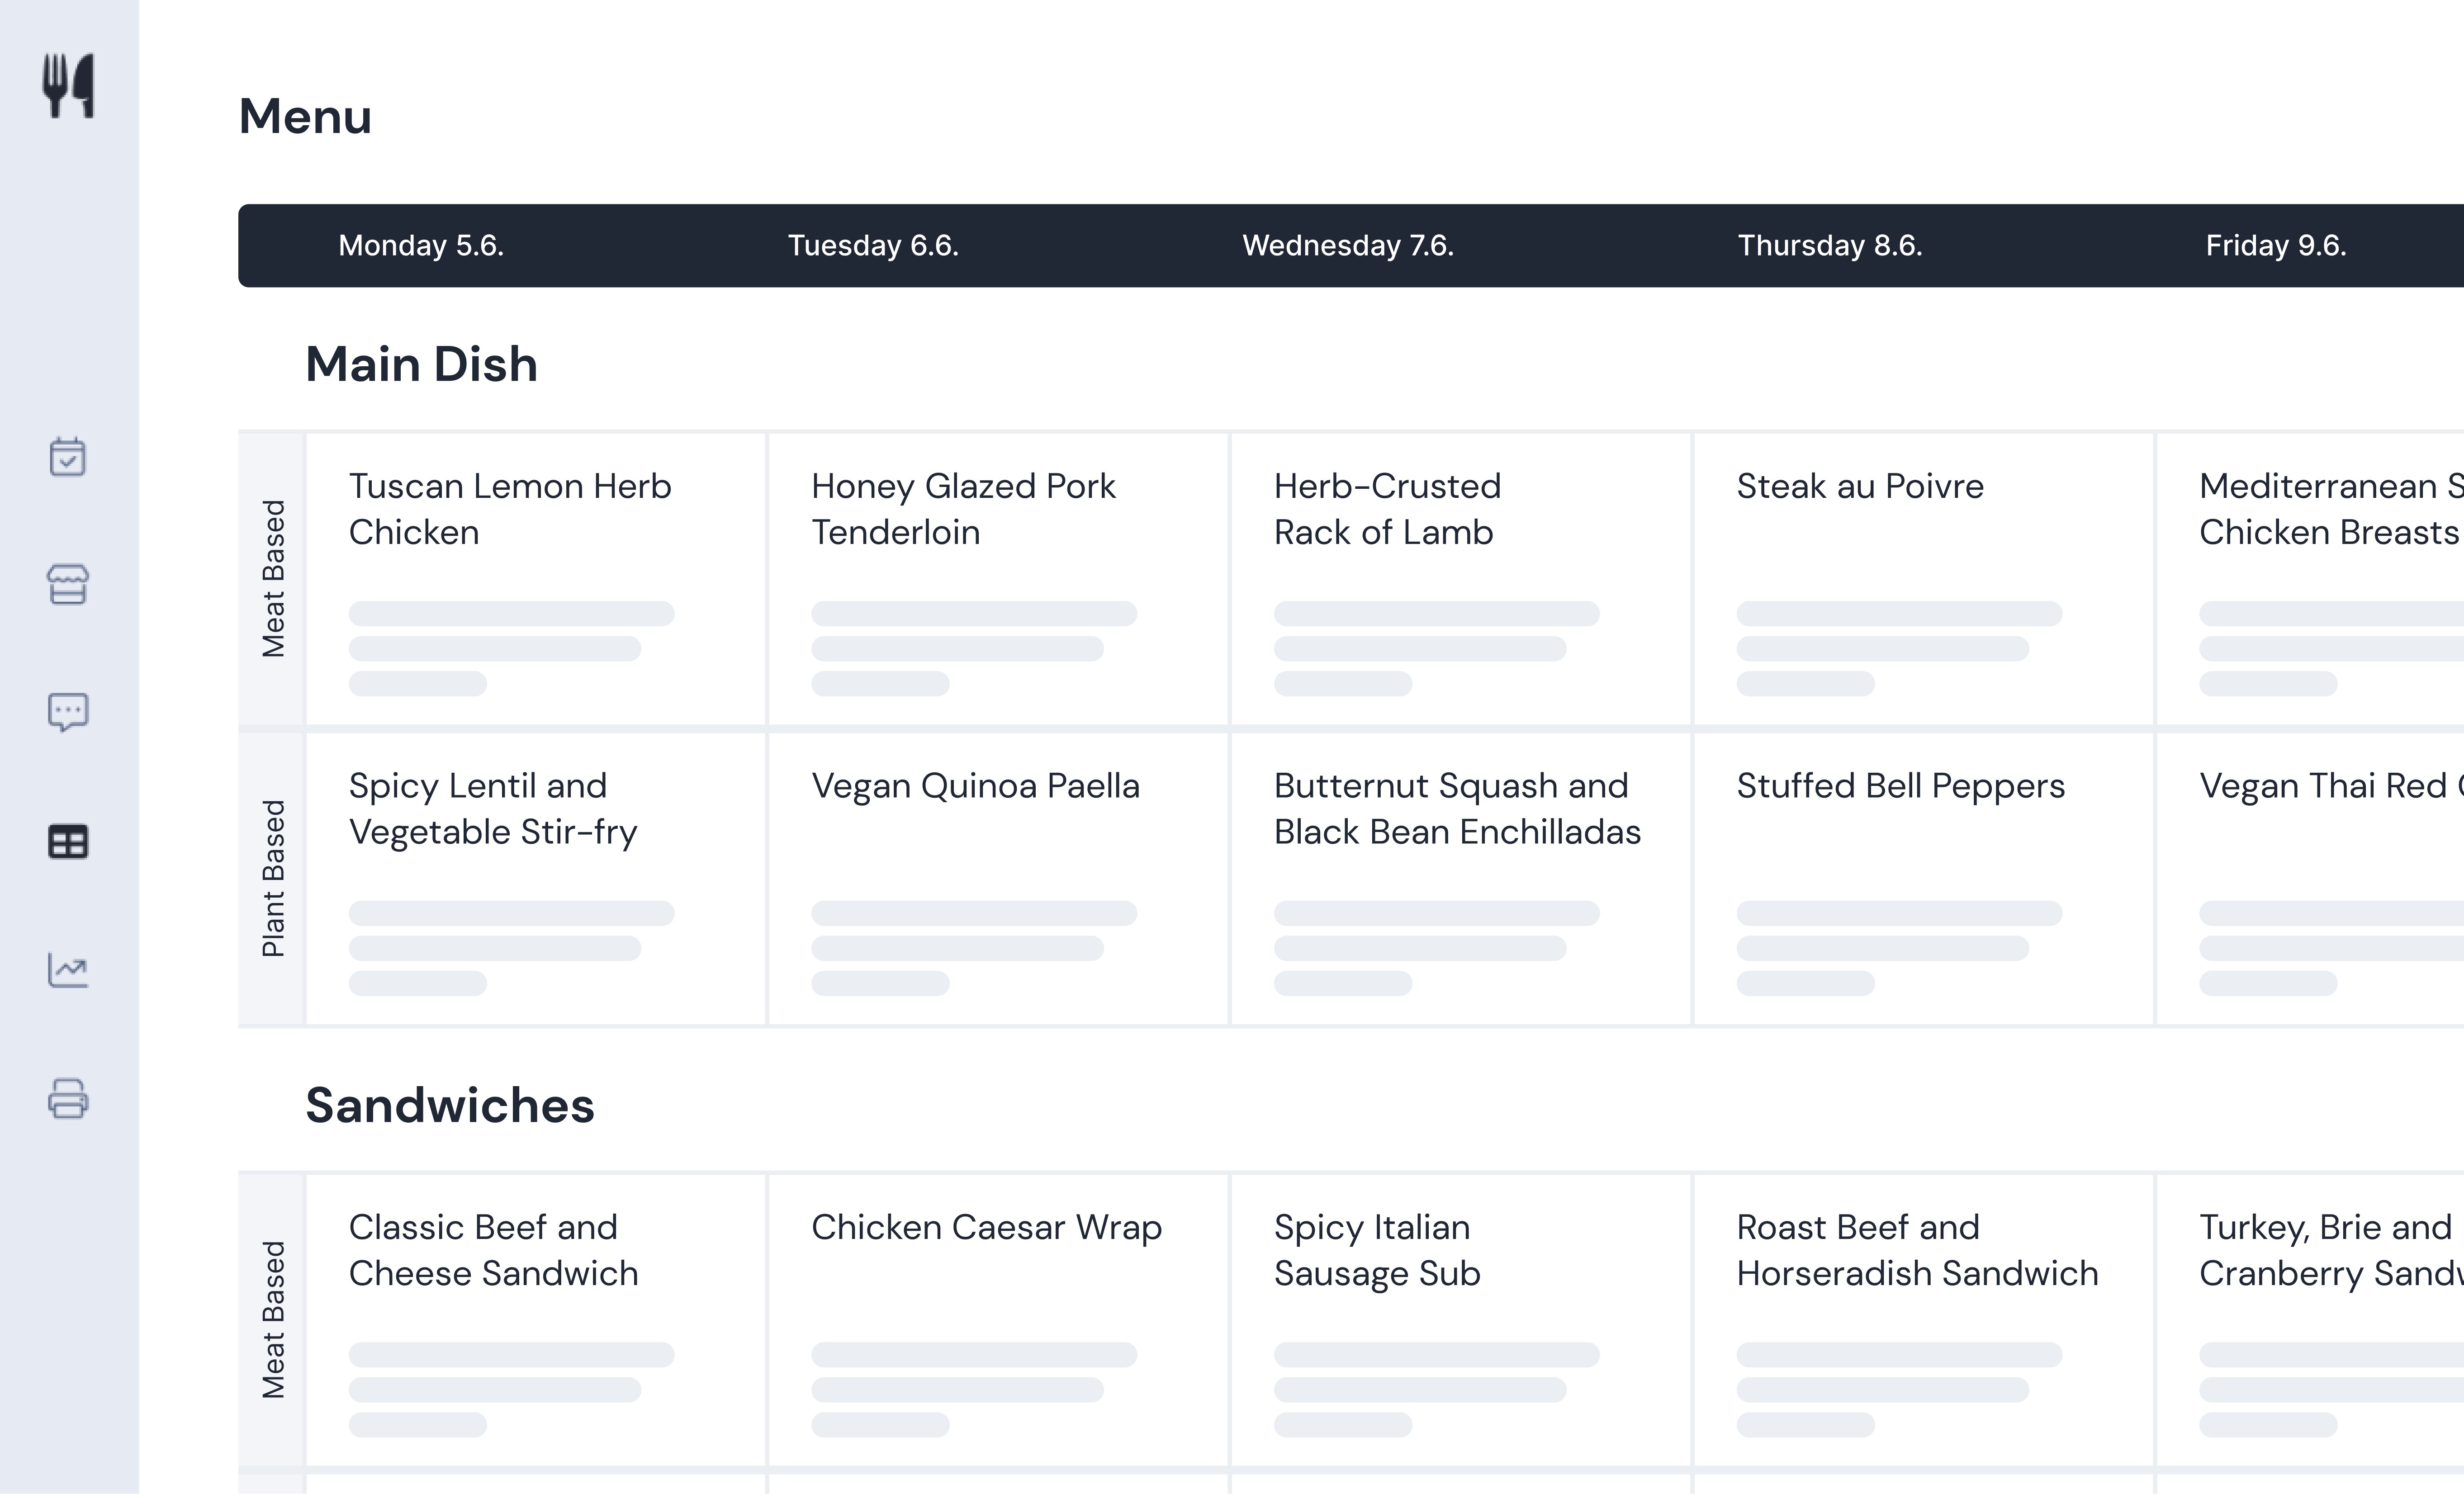
Task: Select the Friday 9.6. column header
Action: 2276,245
